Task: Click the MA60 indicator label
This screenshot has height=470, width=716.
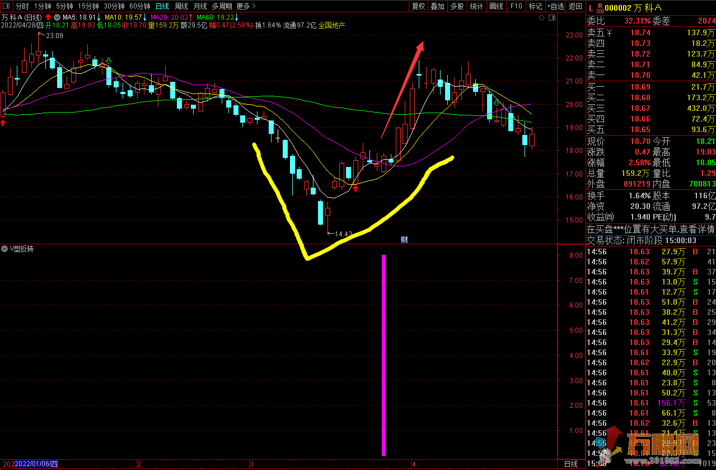Action: [x=217, y=16]
